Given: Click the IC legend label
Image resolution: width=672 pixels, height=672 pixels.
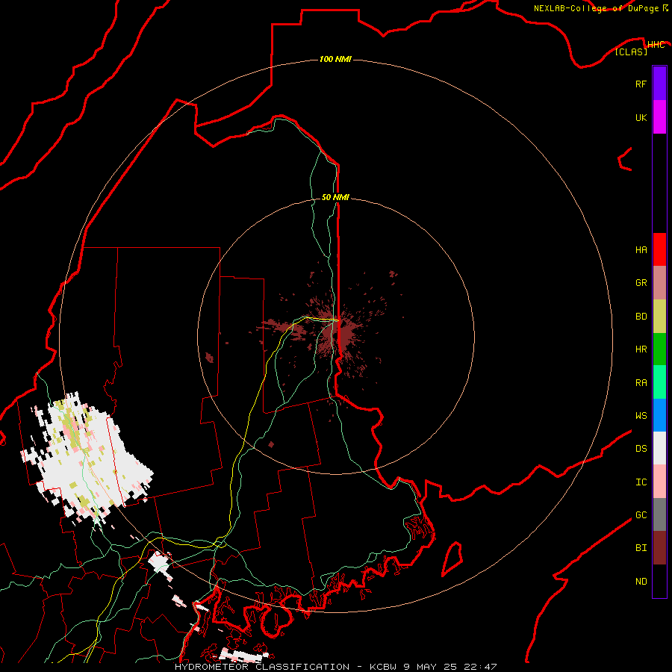Looking at the screenshot, I should [641, 482].
